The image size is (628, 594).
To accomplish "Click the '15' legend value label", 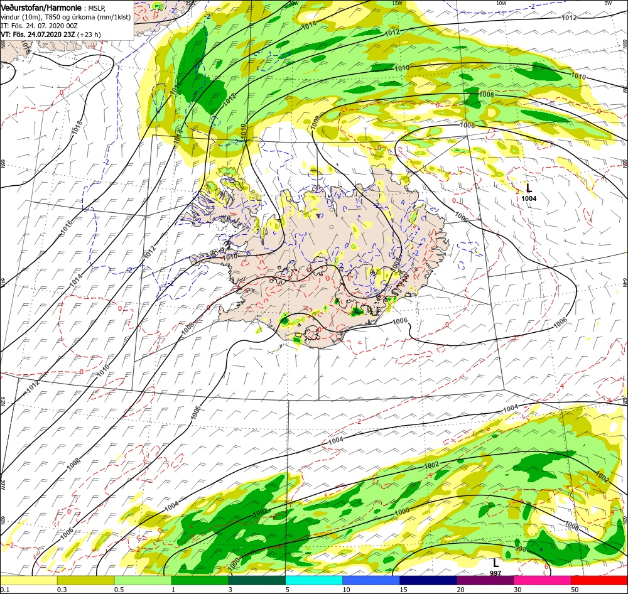I will tap(403, 590).
